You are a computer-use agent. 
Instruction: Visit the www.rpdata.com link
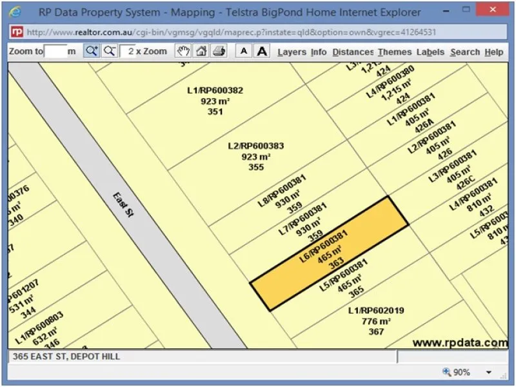pos(461,342)
